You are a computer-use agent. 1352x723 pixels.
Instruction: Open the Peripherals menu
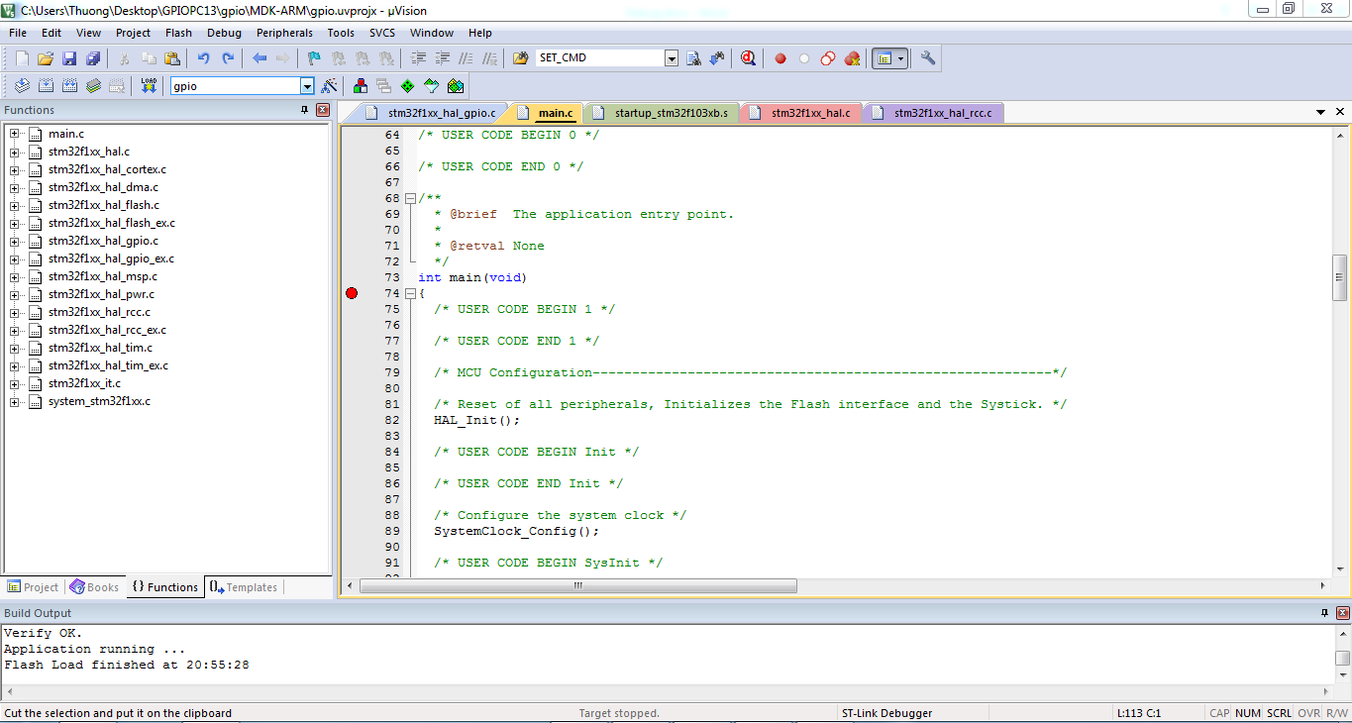click(x=284, y=33)
